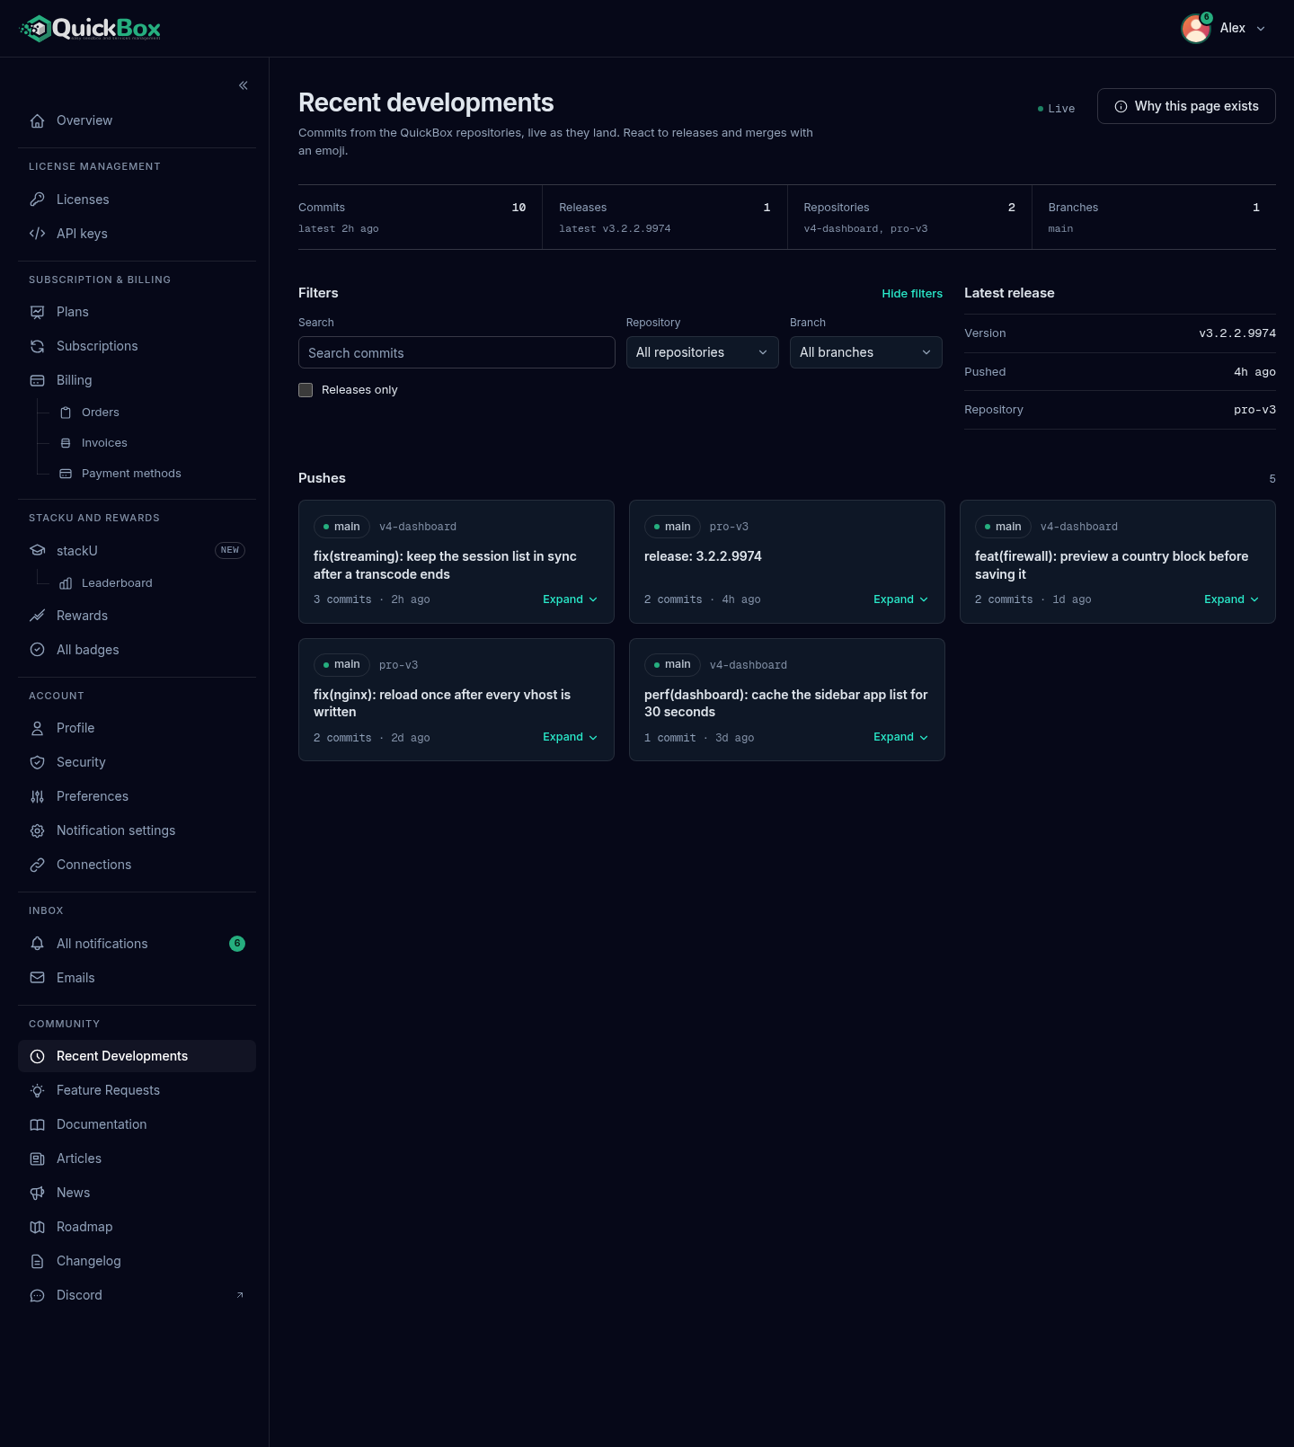The width and height of the screenshot is (1294, 1447).
Task: Open the Connections account page
Action: coord(137,865)
